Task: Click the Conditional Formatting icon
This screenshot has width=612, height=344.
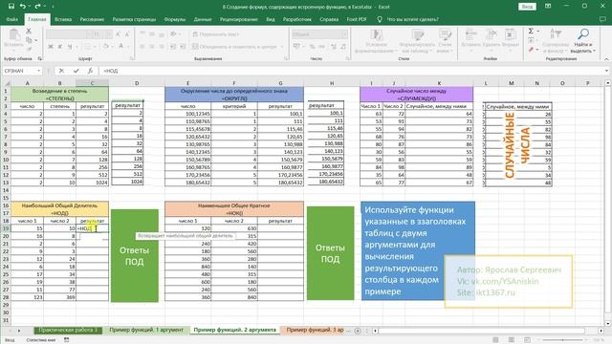Action: pos(377,35)
